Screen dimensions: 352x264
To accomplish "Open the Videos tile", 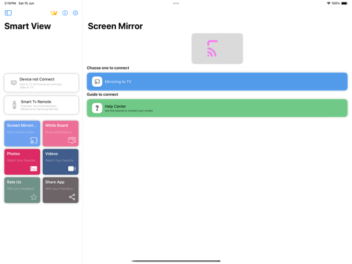I will (x=61, y=161).
